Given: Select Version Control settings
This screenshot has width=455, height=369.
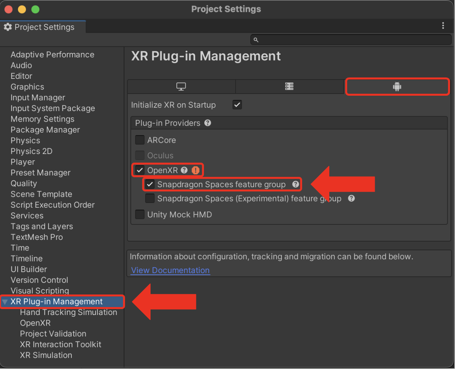Looking at the screenshot, I should coord(39,280).
